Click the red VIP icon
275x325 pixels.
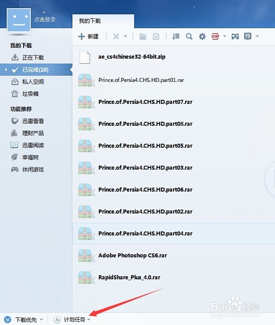pos(215,36)
